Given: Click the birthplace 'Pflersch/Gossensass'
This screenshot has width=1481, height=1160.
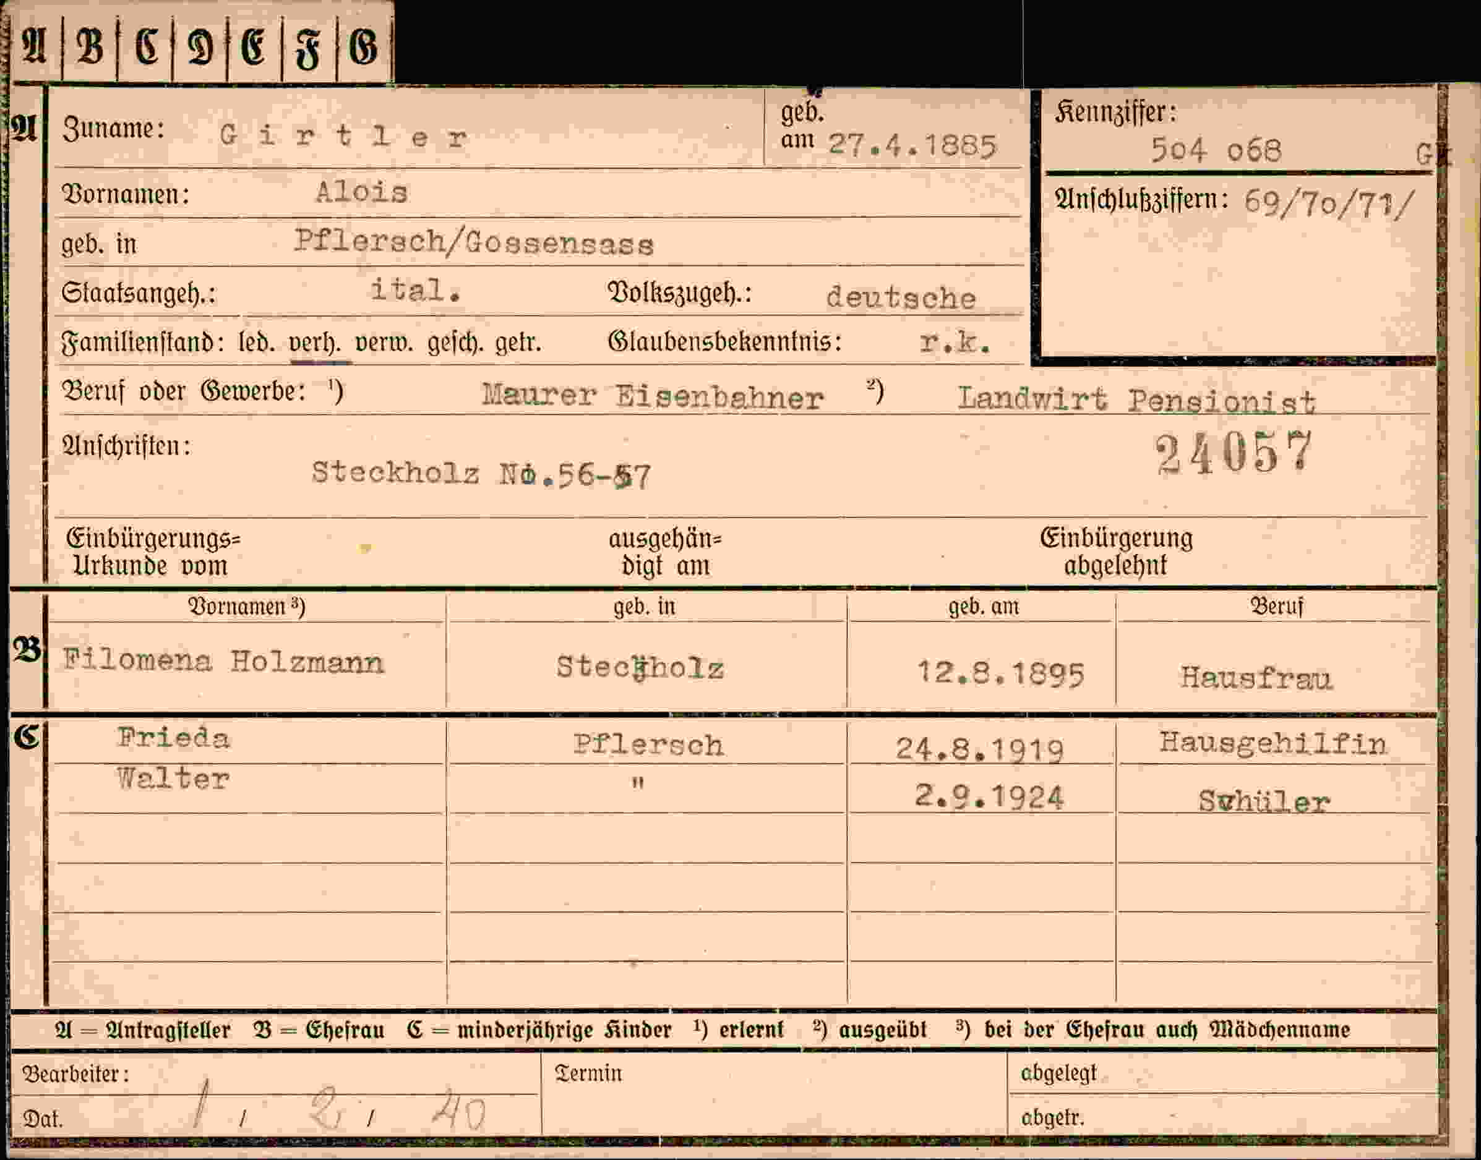Looking at the screenshot, I should (x=474, y=242).
